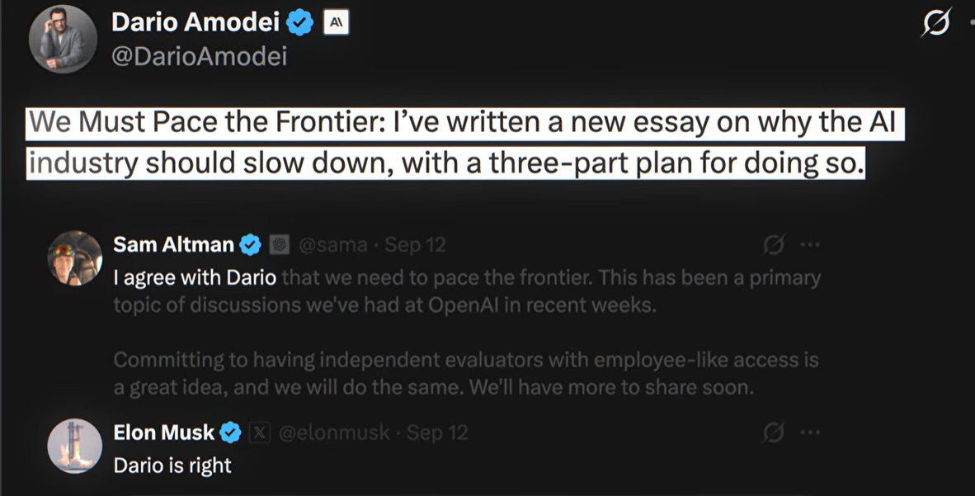
Task: Click the Grok icon on Elon Musk's reply
Action: (773, 432)
